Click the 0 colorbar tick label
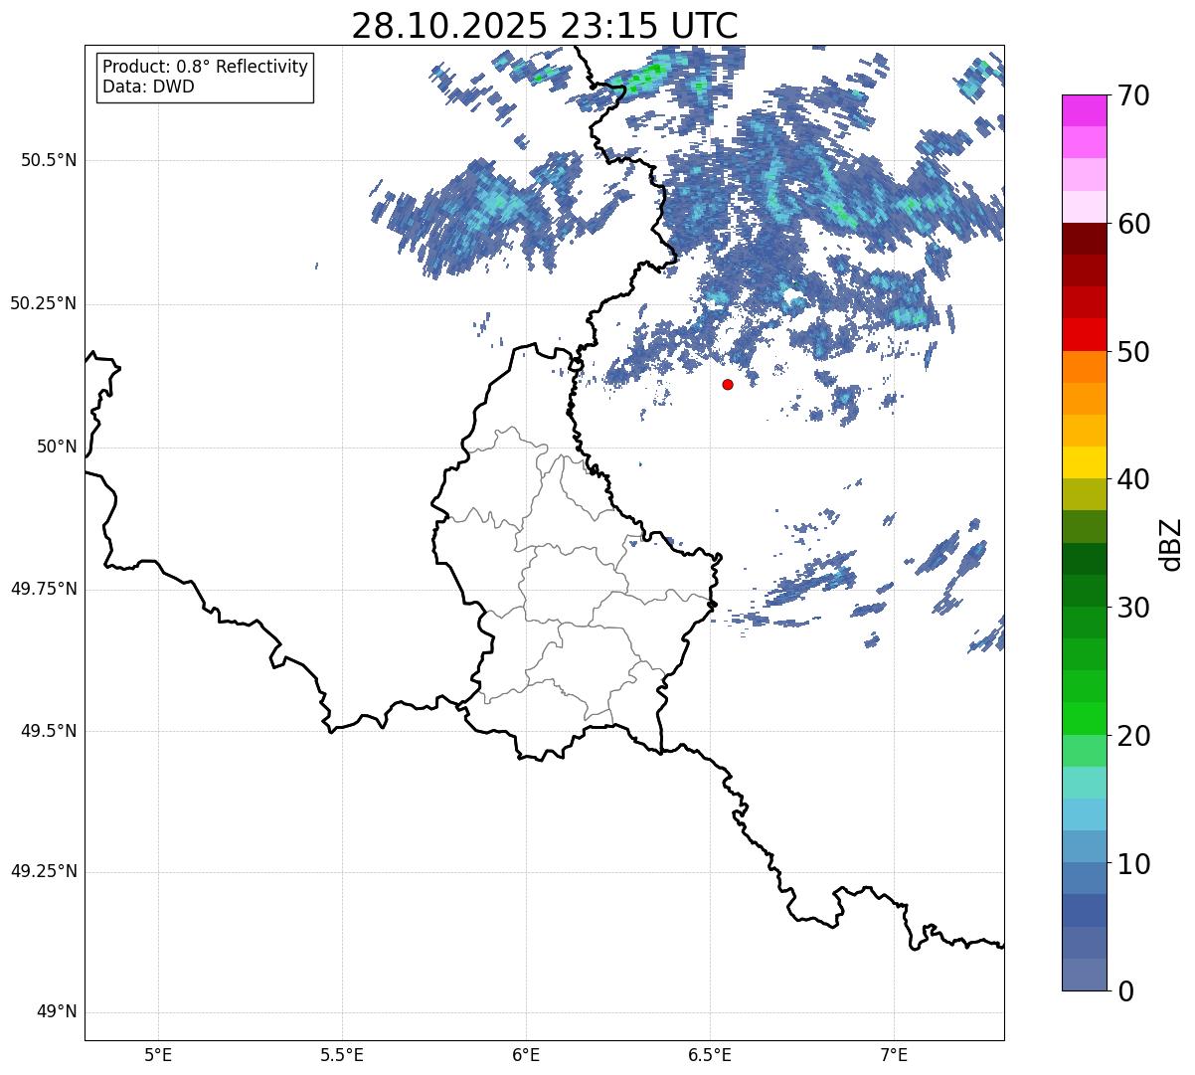This screenshot has width=1195, height=1075. 1126,991
